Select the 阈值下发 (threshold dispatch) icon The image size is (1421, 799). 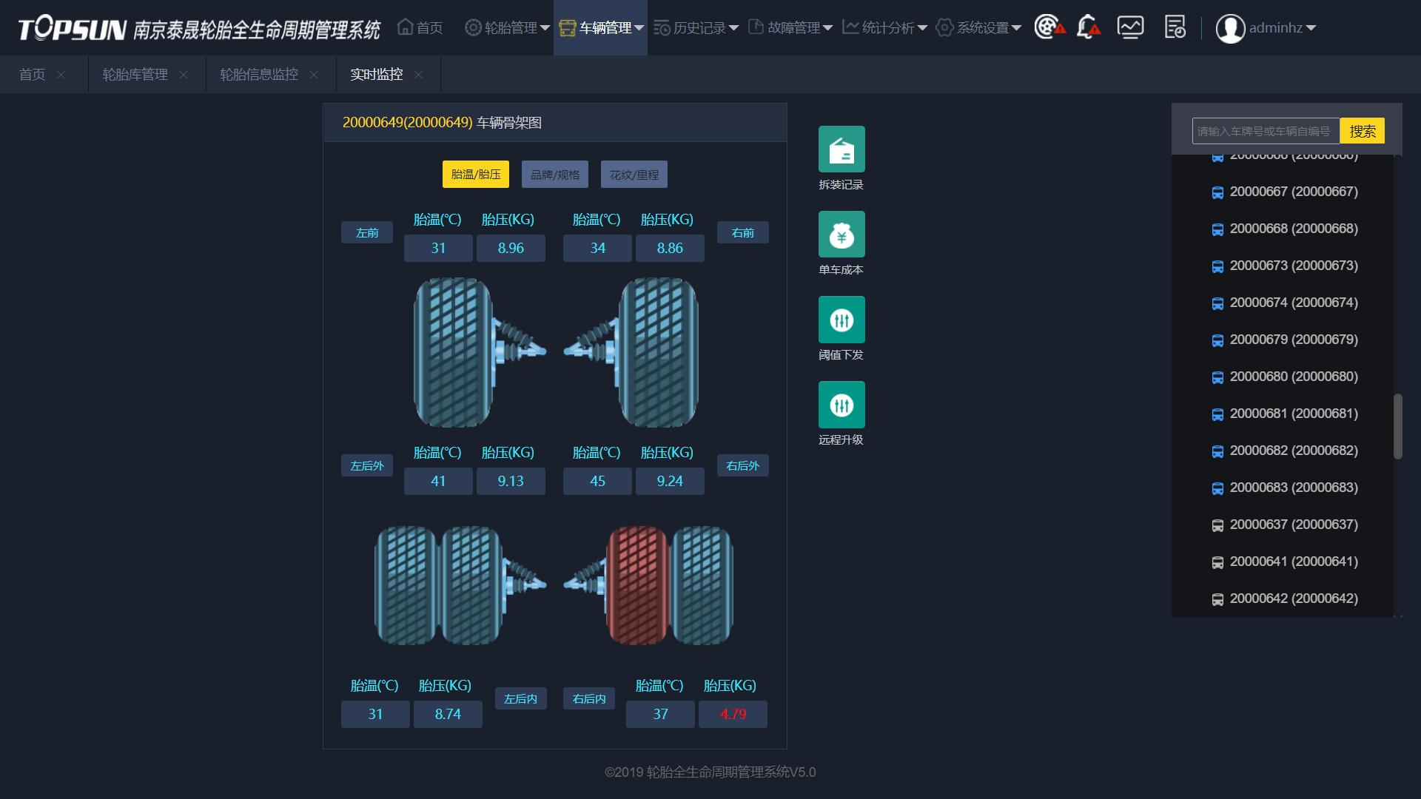[x=841, y=319]
